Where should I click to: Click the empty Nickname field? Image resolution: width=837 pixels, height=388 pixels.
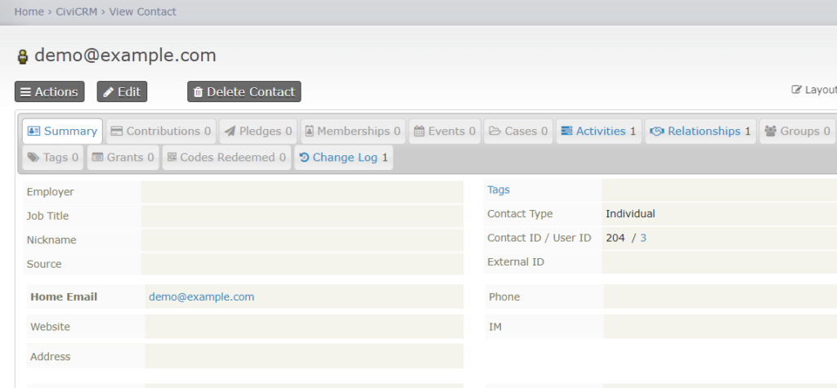click(302, 240)
